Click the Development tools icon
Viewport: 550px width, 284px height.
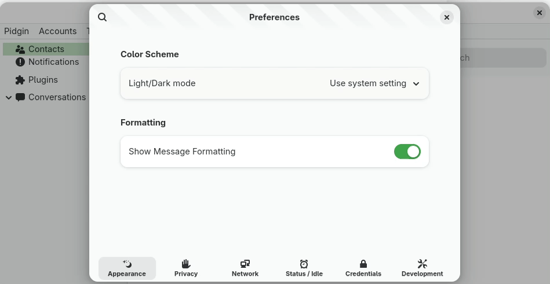(422, 264)
